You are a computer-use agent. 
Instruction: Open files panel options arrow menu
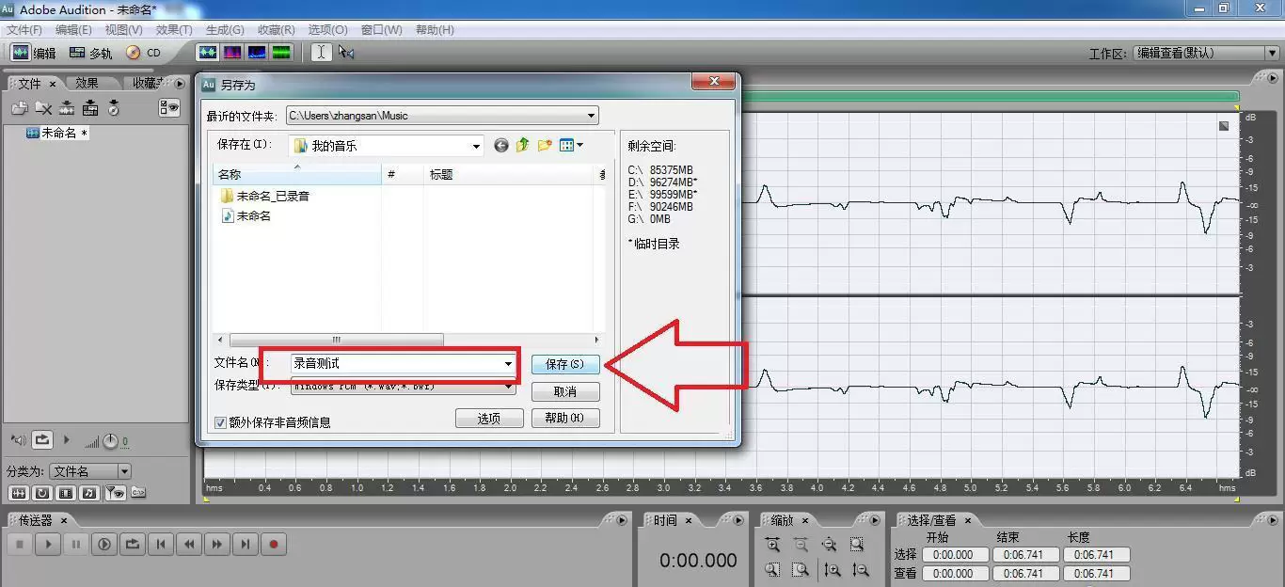coord(180,83)
